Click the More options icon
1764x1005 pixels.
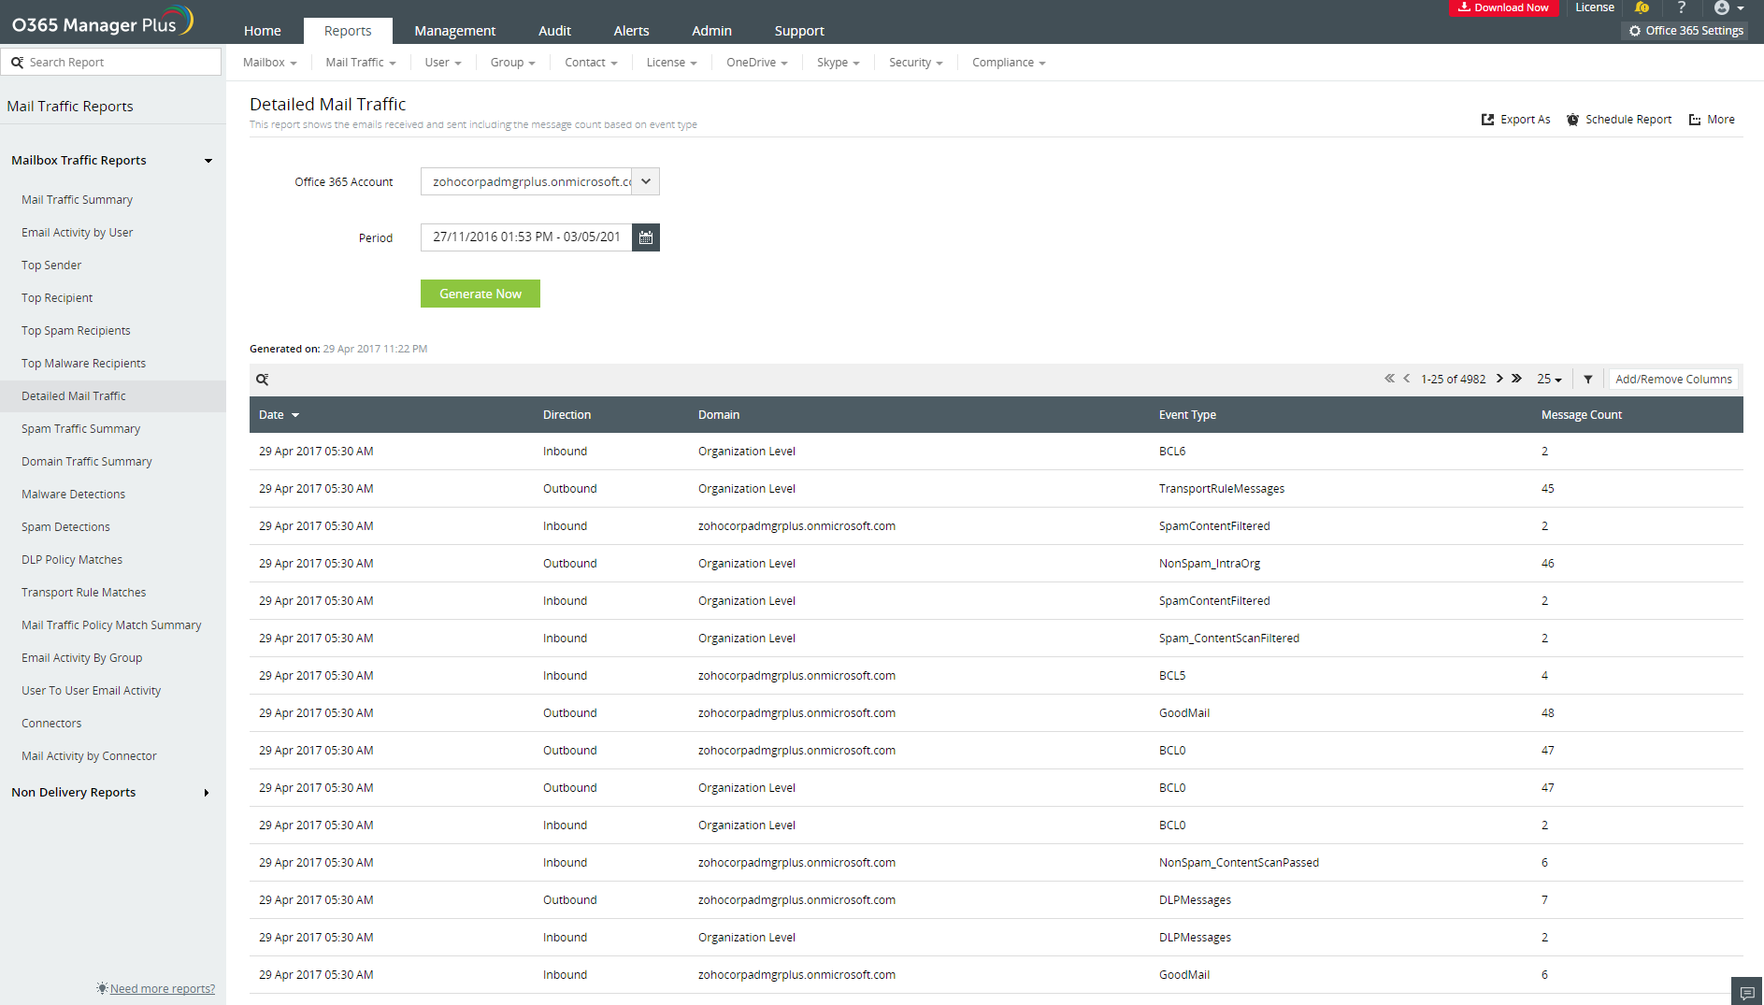1695,120
